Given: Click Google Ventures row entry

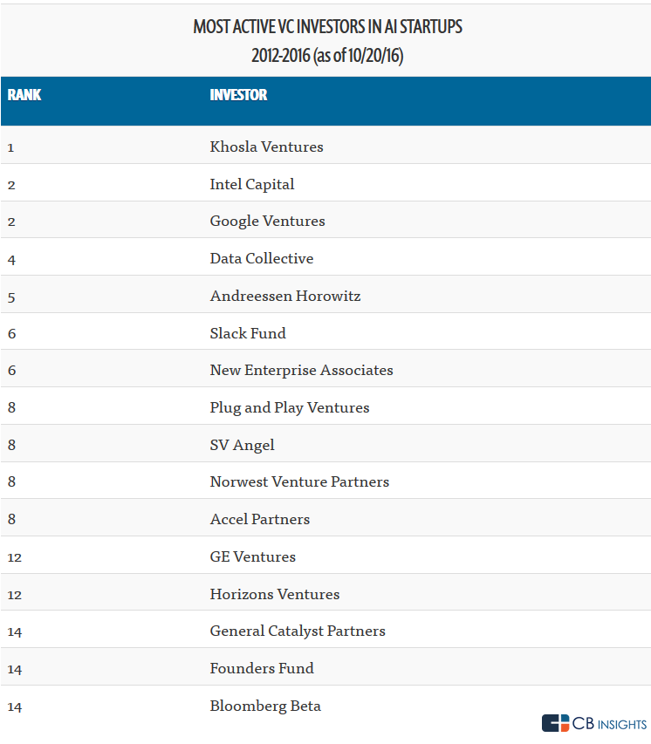Looking at the screenshot, I should pos(267,222).
